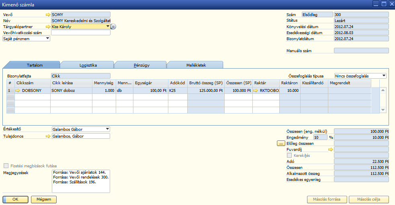
Task: Switch to the Tartalom tab
Action: tap(35, 65)
